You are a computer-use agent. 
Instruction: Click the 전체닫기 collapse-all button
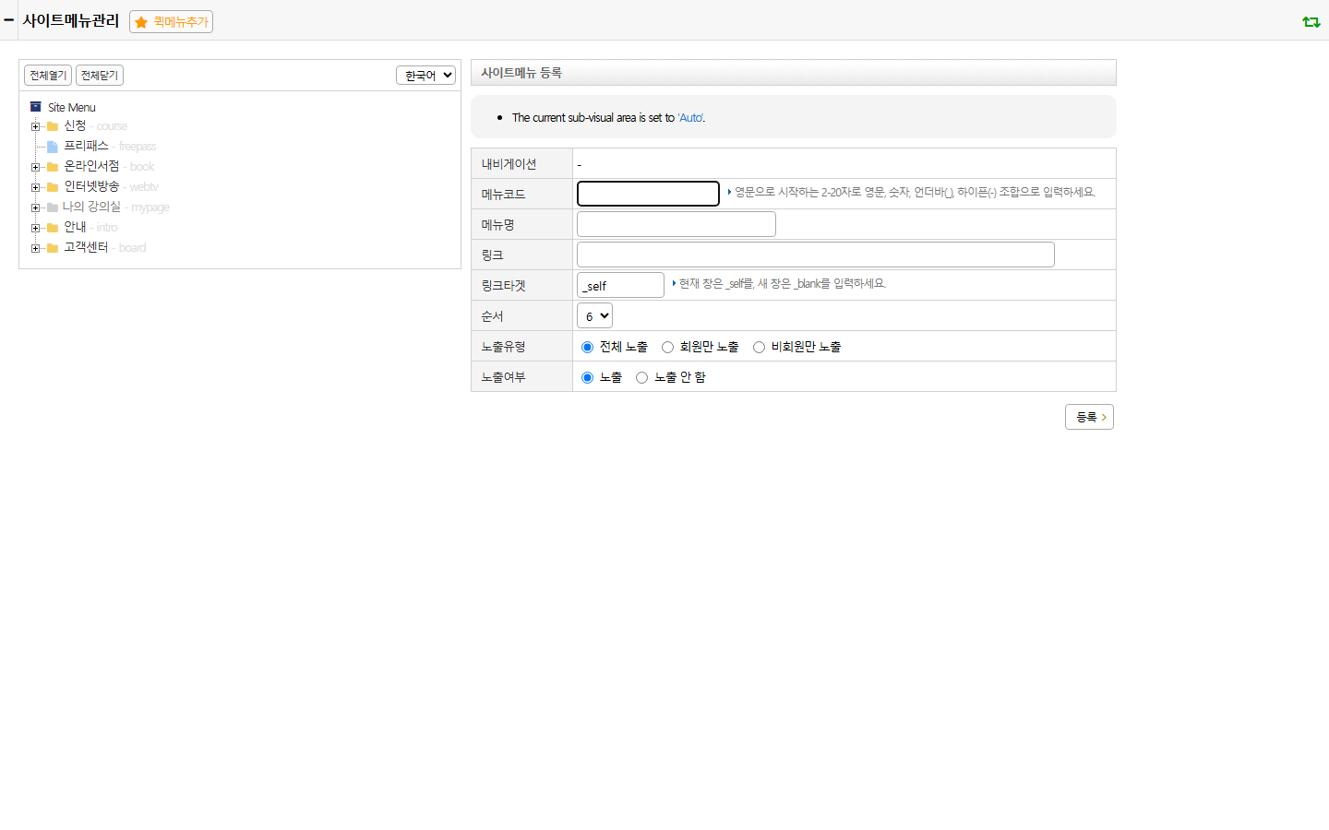click(100, 75)
